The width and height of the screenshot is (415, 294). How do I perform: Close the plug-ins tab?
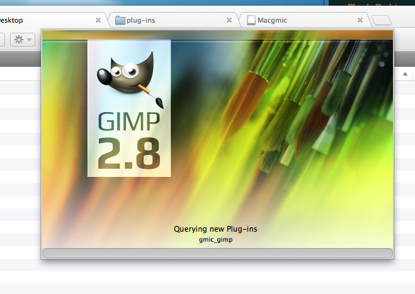coord(229,20)
